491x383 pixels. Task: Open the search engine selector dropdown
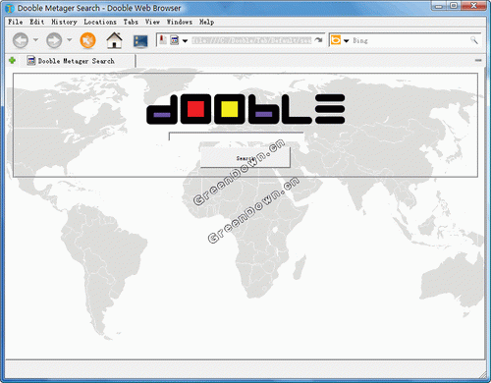point(347,41)
